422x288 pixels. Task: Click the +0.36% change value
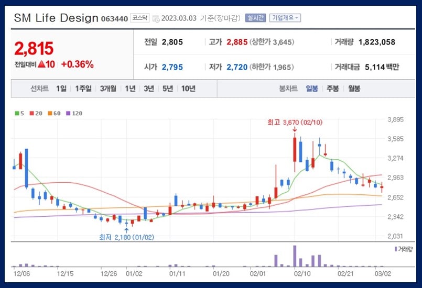click(x=78, y=64)
